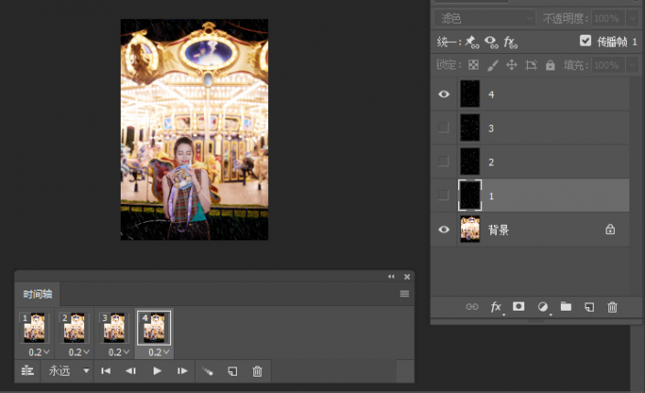Select the 时间轴 panel tab
The width and height of the screenshot is (645, 393).
click(38, 293)
